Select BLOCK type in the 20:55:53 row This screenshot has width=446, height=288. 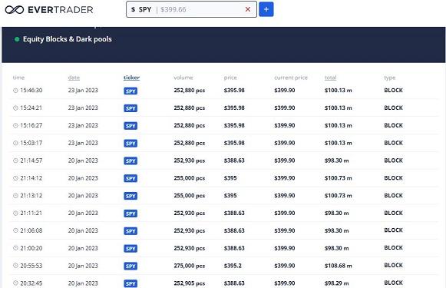point(393,265)
